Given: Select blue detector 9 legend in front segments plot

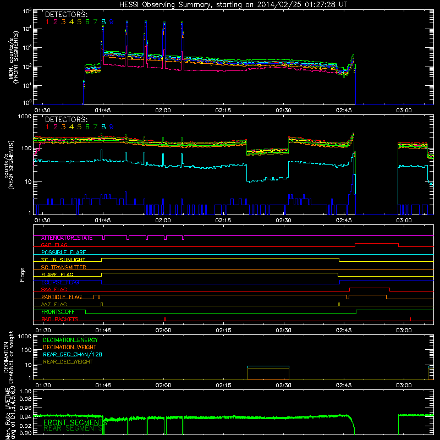Looking at the screenshot, I should pos(112,22).
